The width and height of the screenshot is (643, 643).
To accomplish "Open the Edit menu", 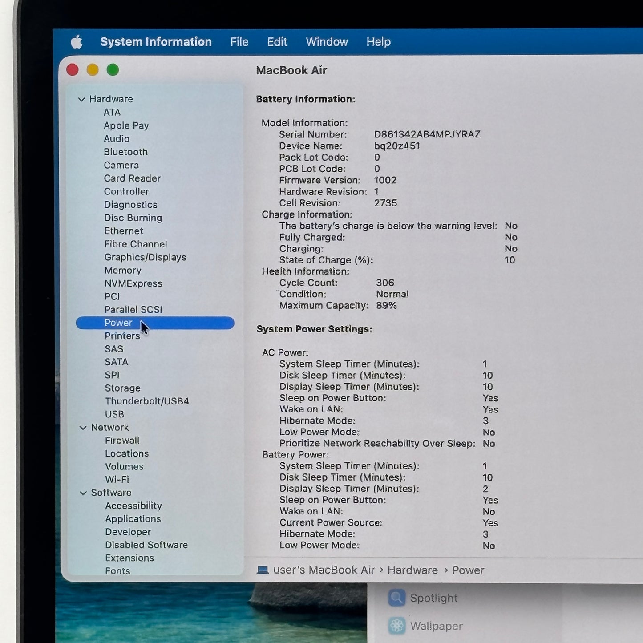I will click(277, 42).
